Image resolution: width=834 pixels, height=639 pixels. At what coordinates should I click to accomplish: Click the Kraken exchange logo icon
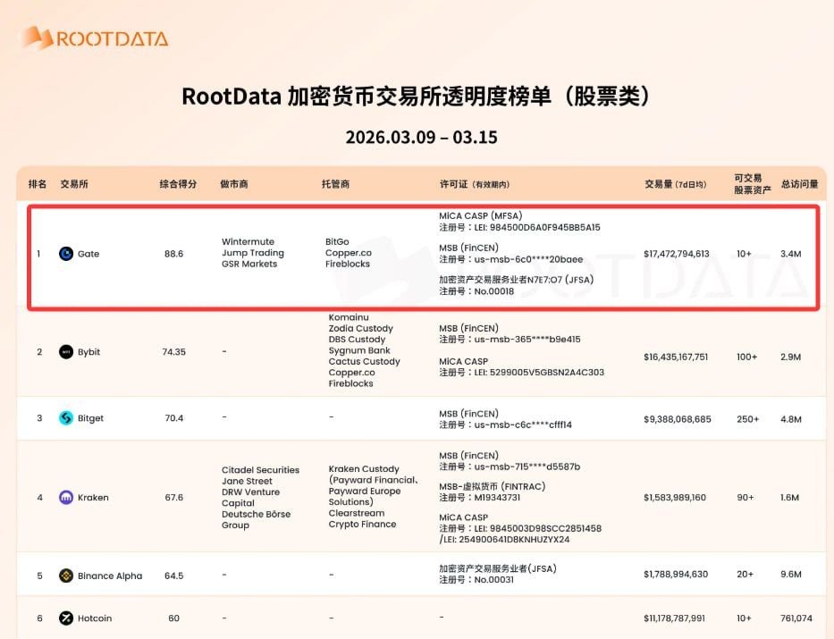pos(66,498)
